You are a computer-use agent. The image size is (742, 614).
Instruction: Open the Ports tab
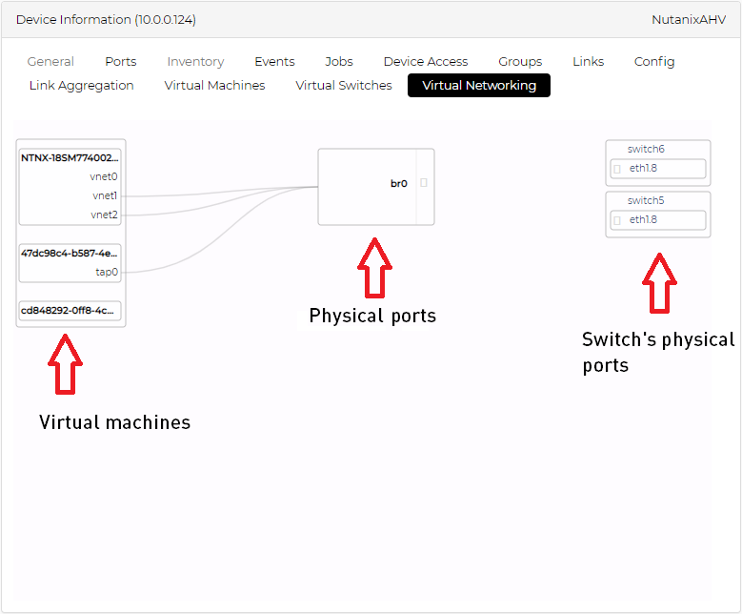(x=121, y=61)
